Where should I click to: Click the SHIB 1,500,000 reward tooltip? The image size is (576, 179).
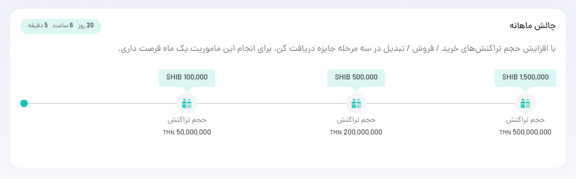(525, 78)
